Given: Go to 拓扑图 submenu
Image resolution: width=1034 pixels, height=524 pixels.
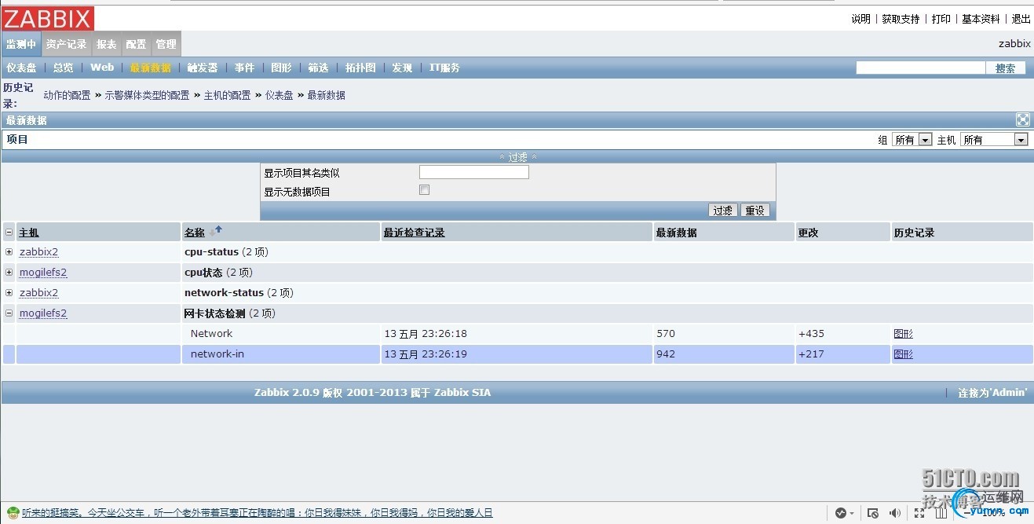Looking at the screenshot, I should (x=360, y=68).
